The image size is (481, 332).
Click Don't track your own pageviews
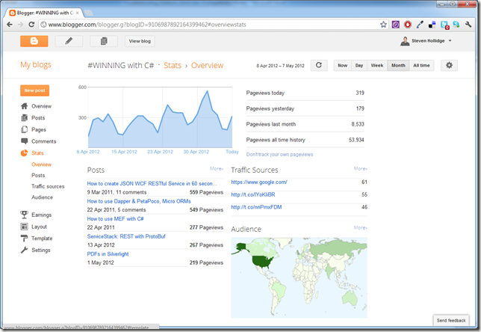[x=279, y=155]
